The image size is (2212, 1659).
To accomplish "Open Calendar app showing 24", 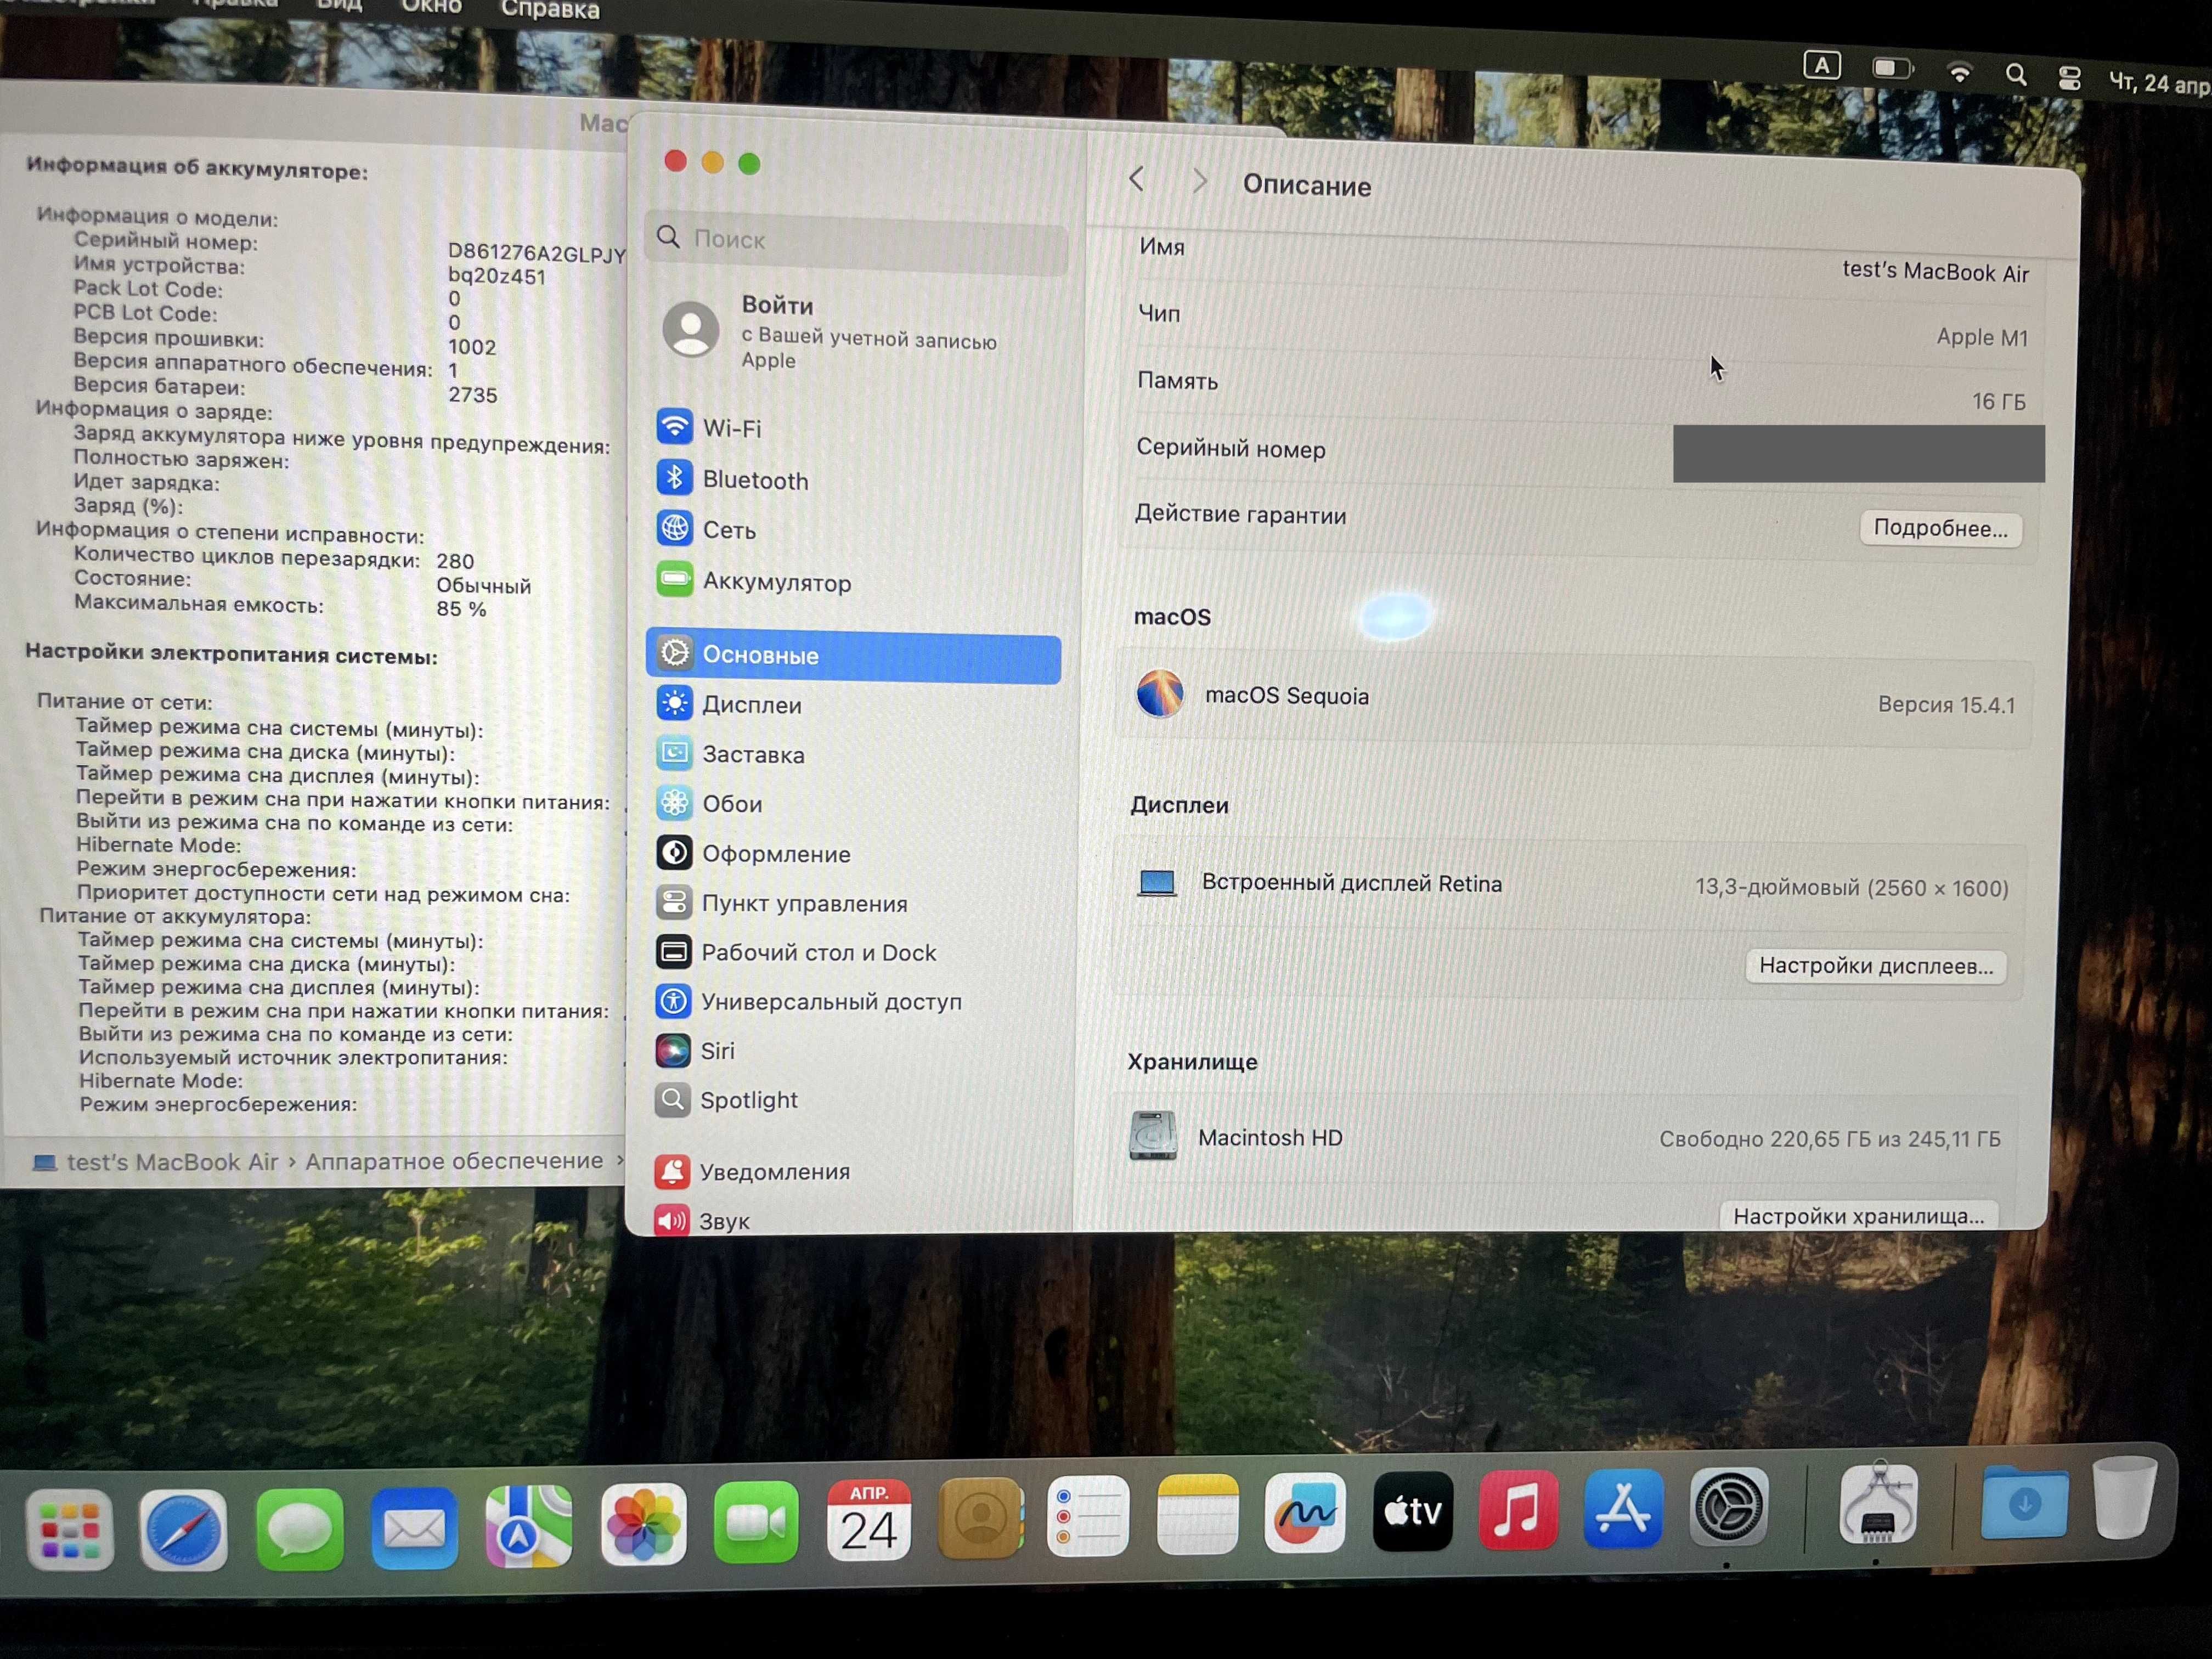I will pos(868,1519).
